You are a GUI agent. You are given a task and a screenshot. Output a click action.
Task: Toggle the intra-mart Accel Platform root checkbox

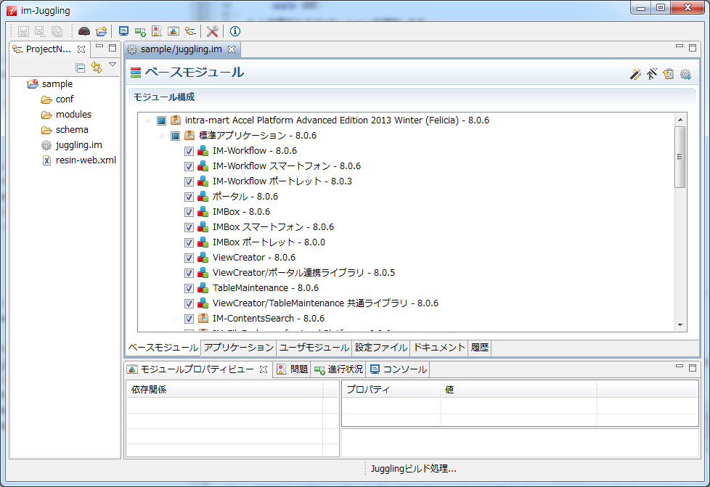(x=162, y=120)
